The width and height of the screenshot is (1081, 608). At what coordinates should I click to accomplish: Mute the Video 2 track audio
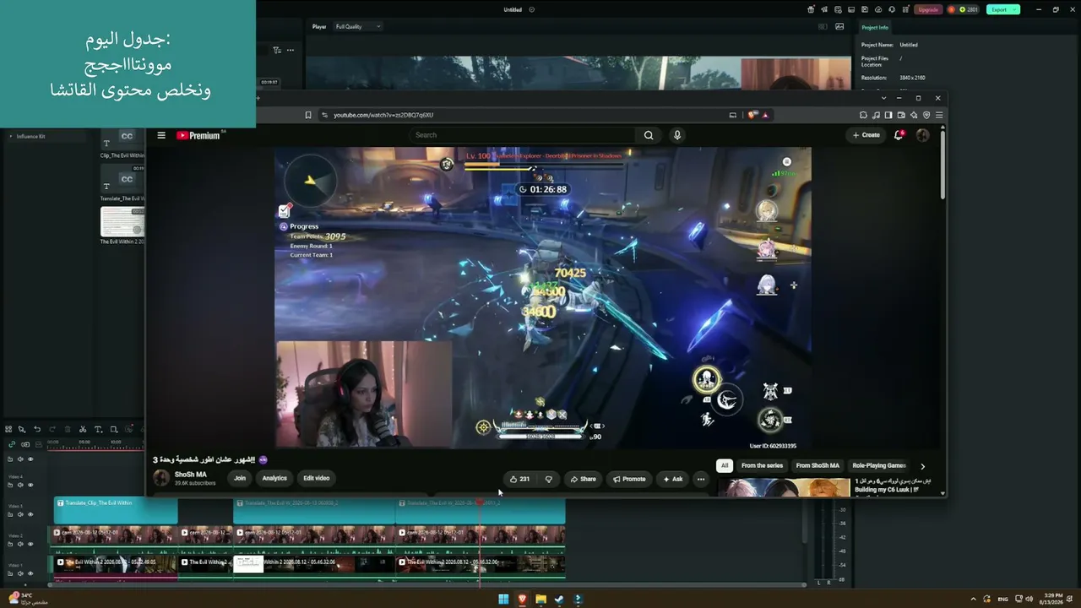[x=20, y=544]
